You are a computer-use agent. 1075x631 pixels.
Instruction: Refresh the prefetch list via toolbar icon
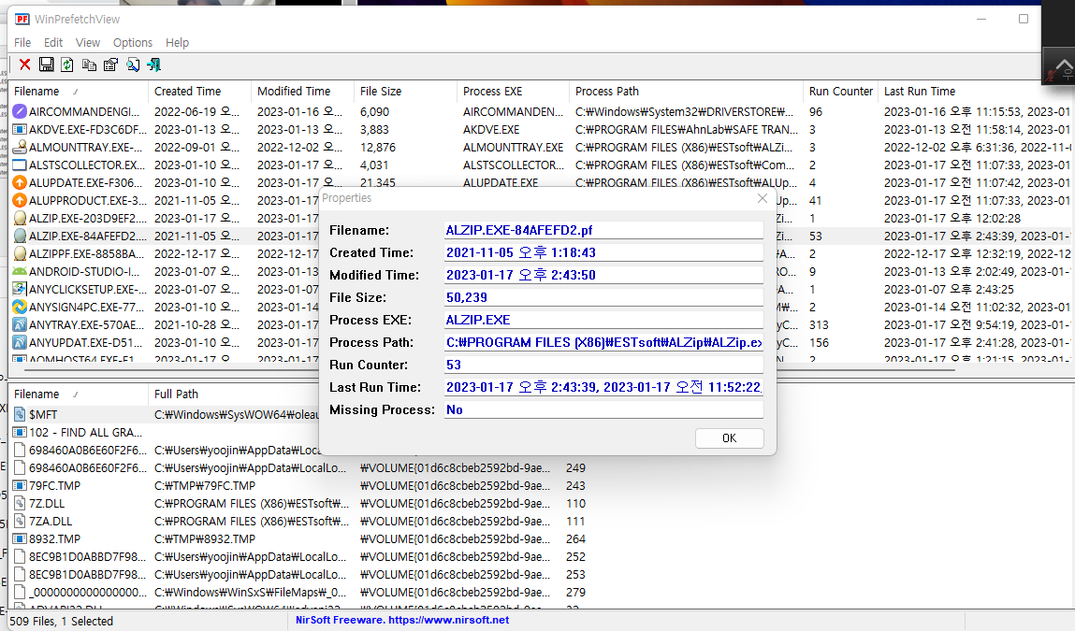[x=67, y=65]
